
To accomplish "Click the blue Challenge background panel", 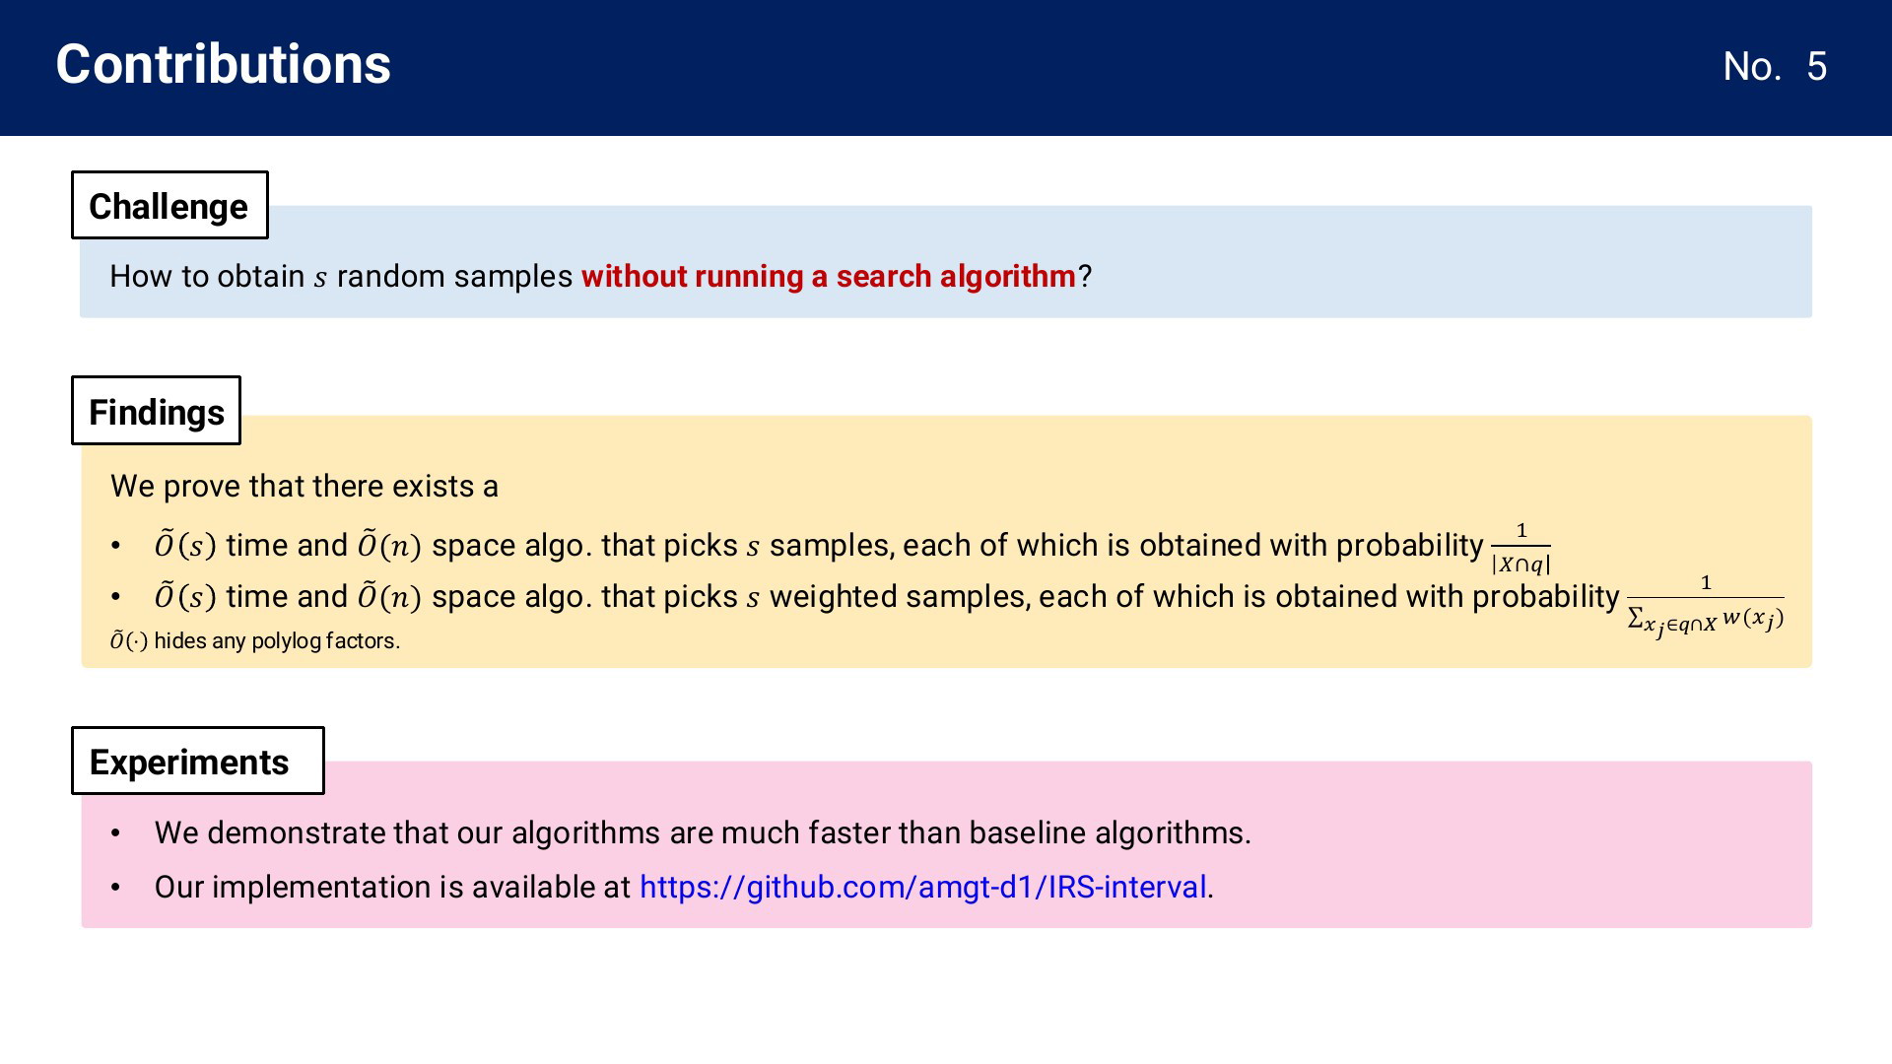I will 946,262.
